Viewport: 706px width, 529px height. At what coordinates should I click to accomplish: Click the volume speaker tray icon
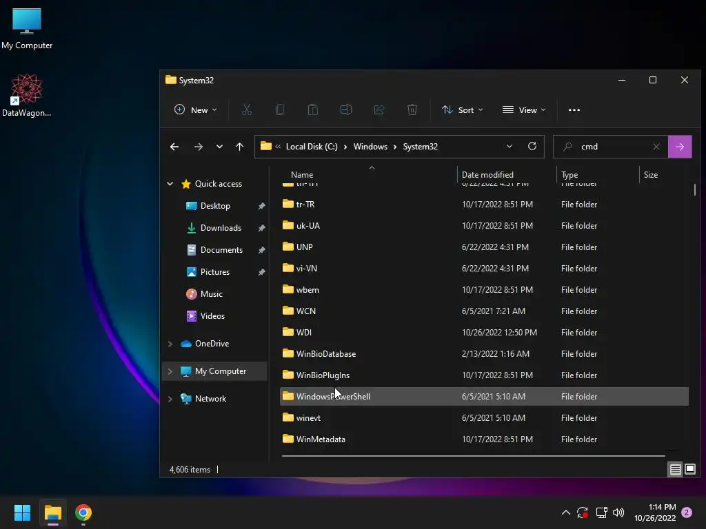618,512
